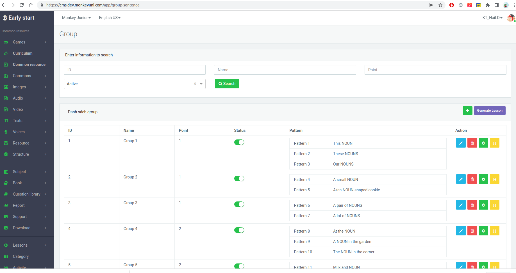
Task: Edit Group 4 with the blue pencil icon
Action: (461, 231)
